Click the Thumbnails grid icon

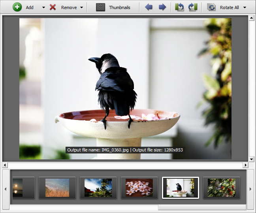[100, 7]
